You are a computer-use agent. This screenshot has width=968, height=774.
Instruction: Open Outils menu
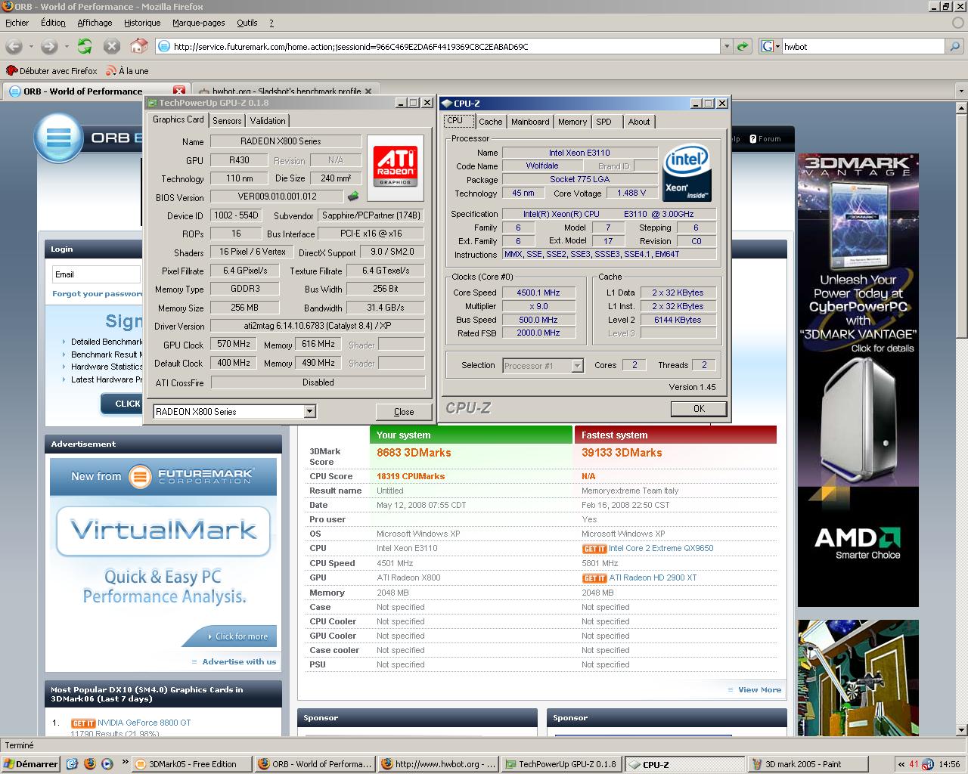pyautogui.click(x=247, y=23)
